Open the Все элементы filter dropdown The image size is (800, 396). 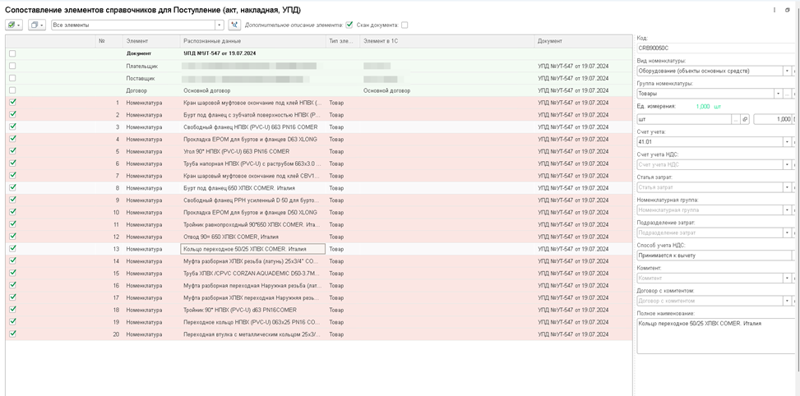(x=220, y=25)
